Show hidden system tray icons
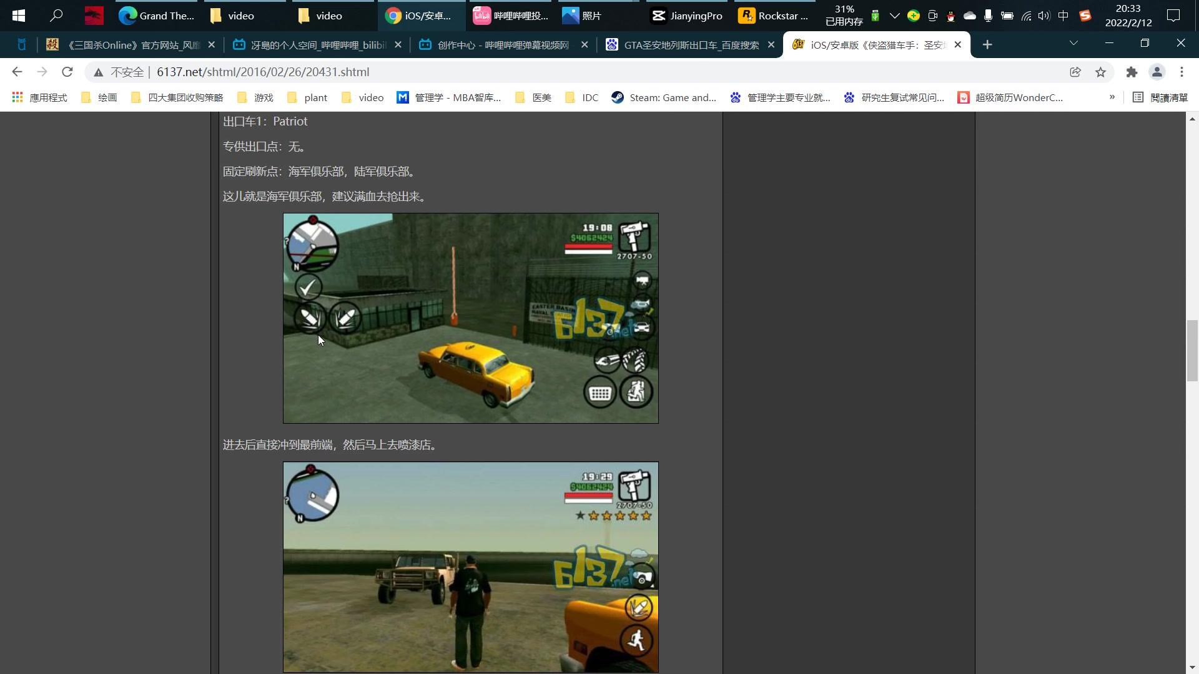The height and width of the screenshot is (674, 1199). click(x=894, y=16)
